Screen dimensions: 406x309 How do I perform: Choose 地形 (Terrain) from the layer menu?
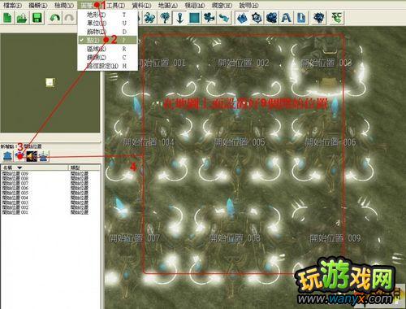tap(107, 15)
